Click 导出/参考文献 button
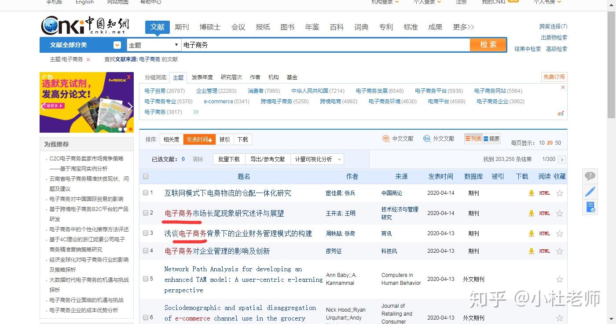 (268, 159)
